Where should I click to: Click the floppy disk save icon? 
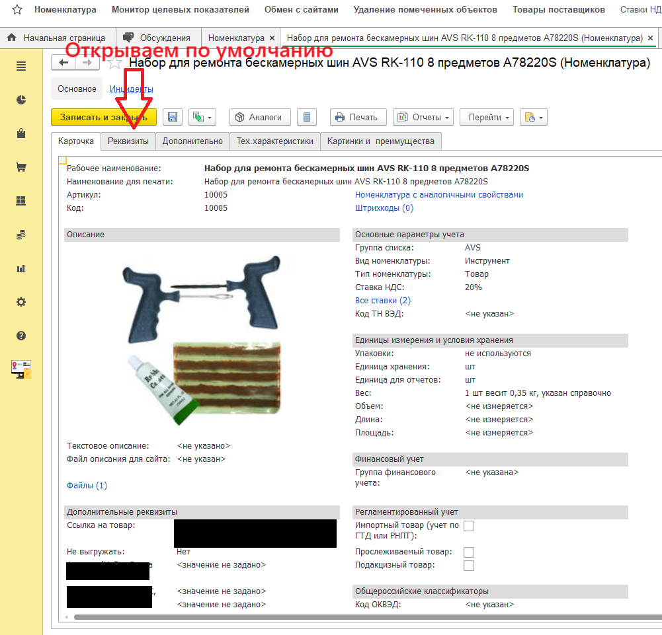173,117
